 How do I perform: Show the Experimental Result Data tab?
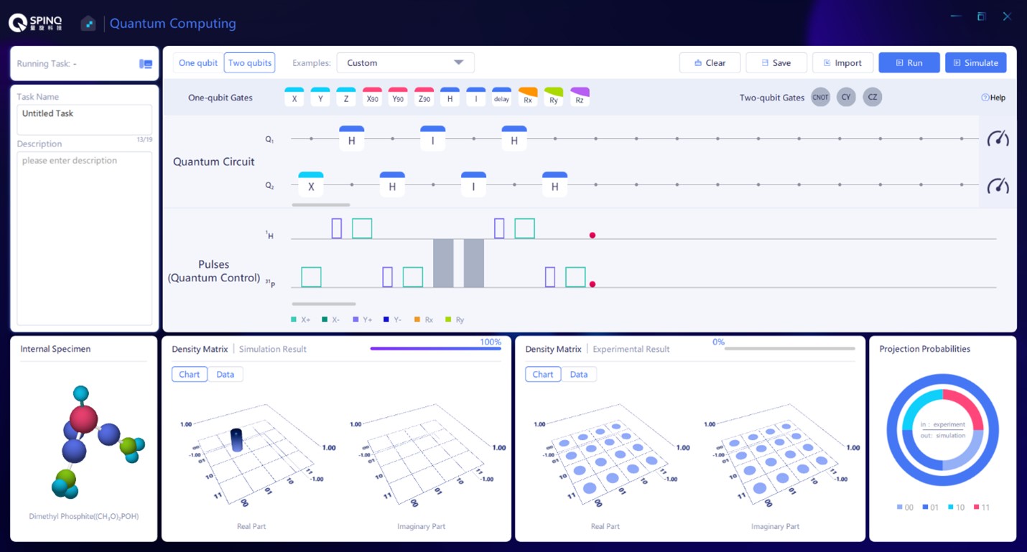[x=579, y=374]
